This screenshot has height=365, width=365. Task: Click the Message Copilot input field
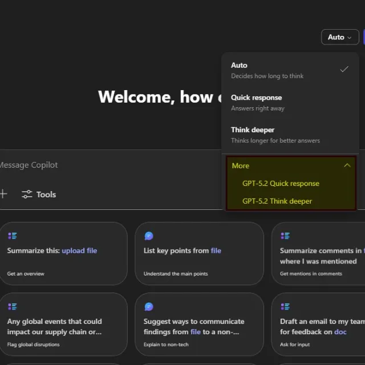point(111,165)
